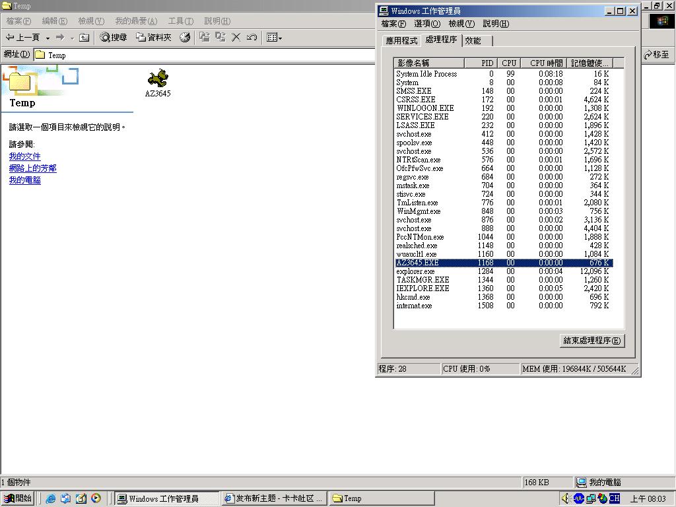Click the Go (移至) button beside address bar
The height and width of the screenshot is (507, 676).
(657, 55)
